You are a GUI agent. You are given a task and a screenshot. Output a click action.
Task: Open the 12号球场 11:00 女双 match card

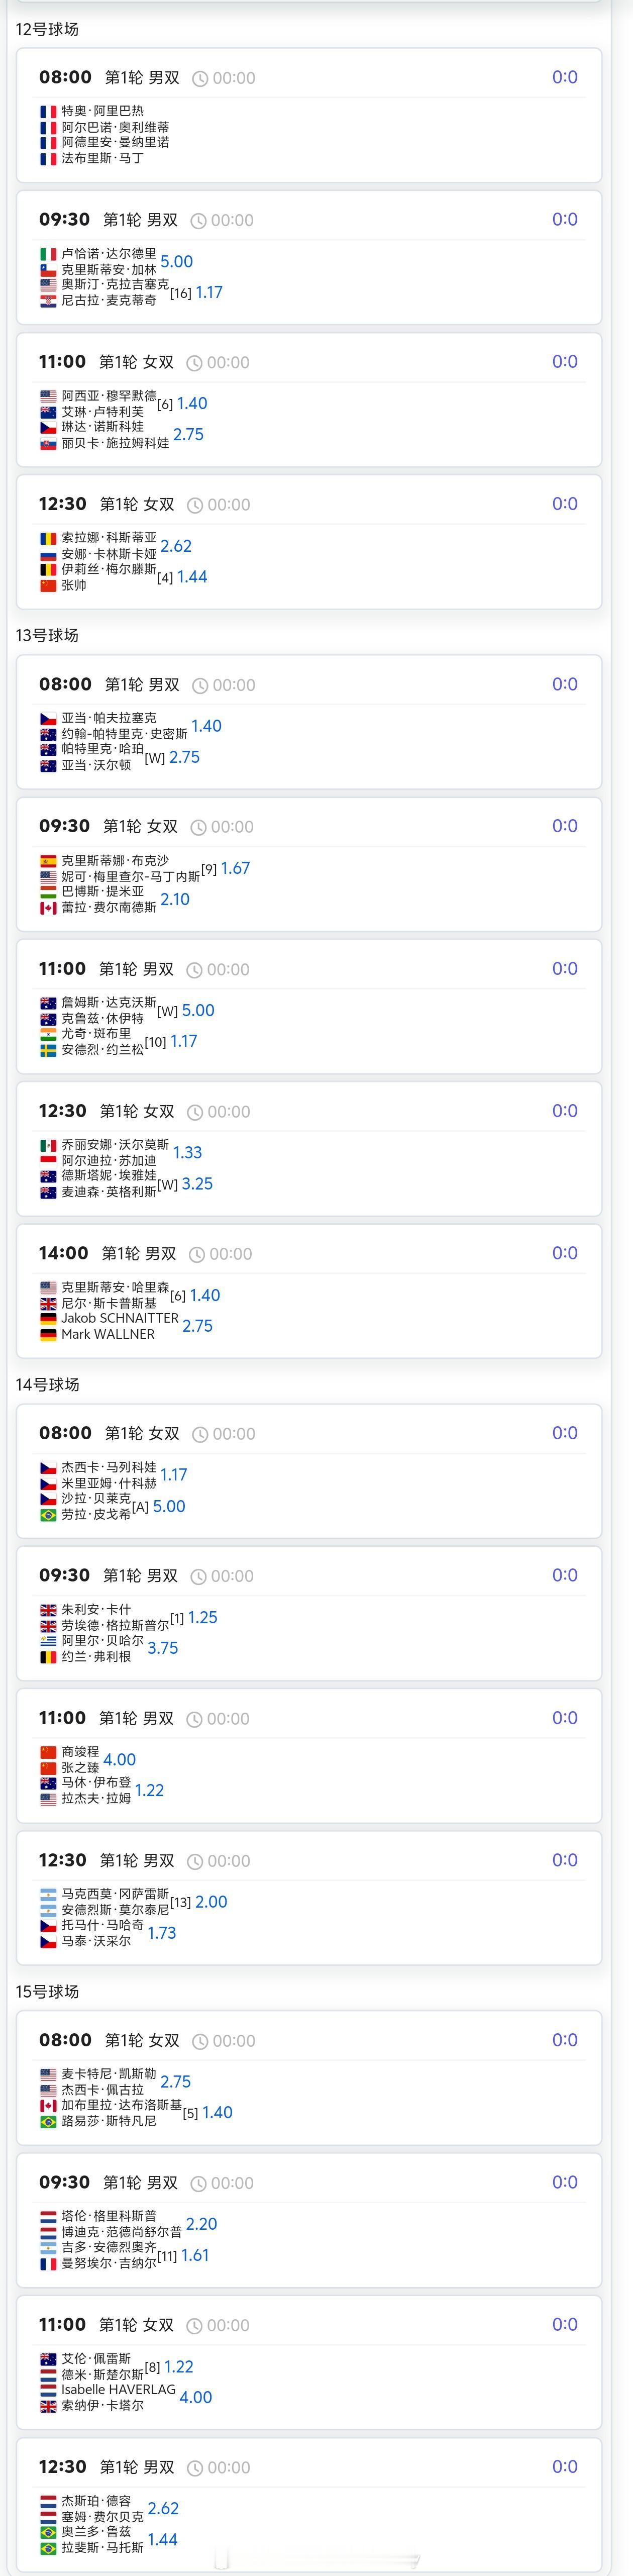tap(309, 400)
